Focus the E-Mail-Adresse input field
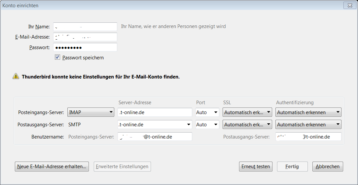 coord(85,37)
